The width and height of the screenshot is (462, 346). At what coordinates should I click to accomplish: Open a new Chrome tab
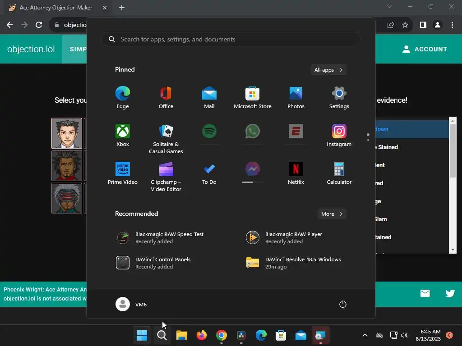(122, 8)
